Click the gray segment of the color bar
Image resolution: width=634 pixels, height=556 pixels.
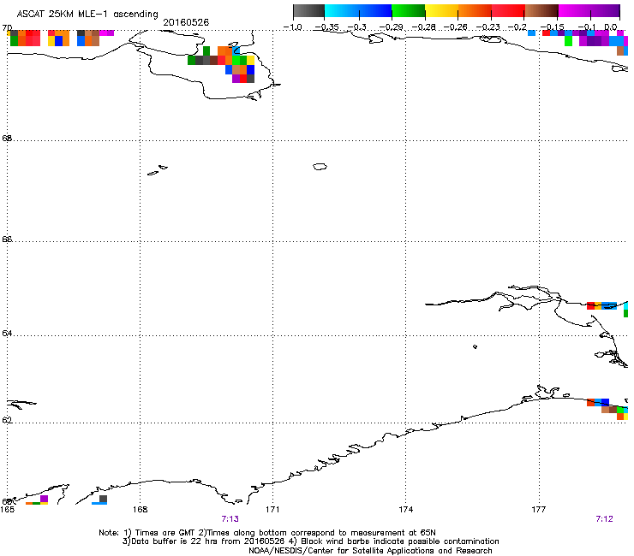click(x=309, y=11)
